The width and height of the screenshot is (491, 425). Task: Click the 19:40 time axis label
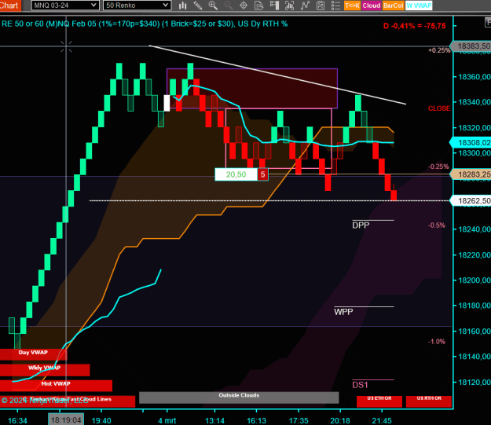[x=101, y=420]
